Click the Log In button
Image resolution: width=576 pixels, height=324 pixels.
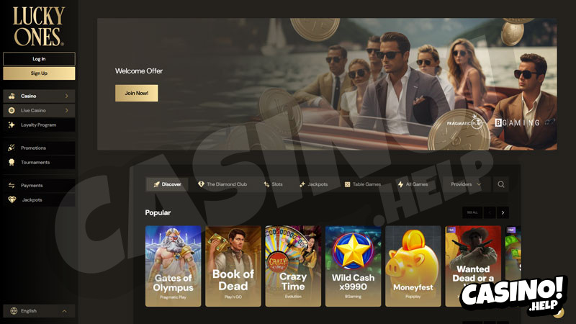tap(39, 59)
